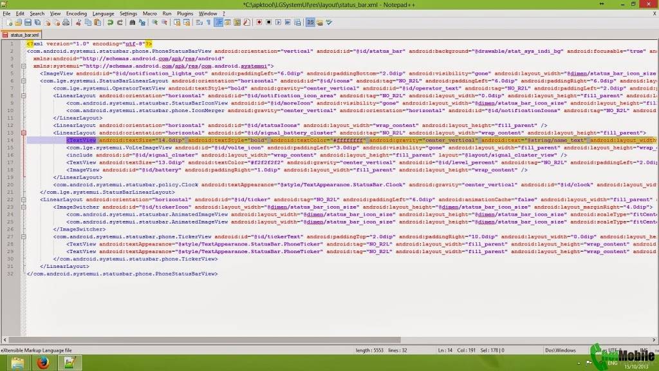
Task: Click the Dos\Windows status bar field
Action: click(x=561, y=350)
